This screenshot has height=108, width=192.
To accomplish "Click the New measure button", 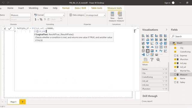I will point(112,17).
